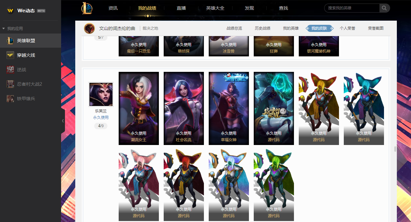Select the 战绩总览 tab

(234, 28)
